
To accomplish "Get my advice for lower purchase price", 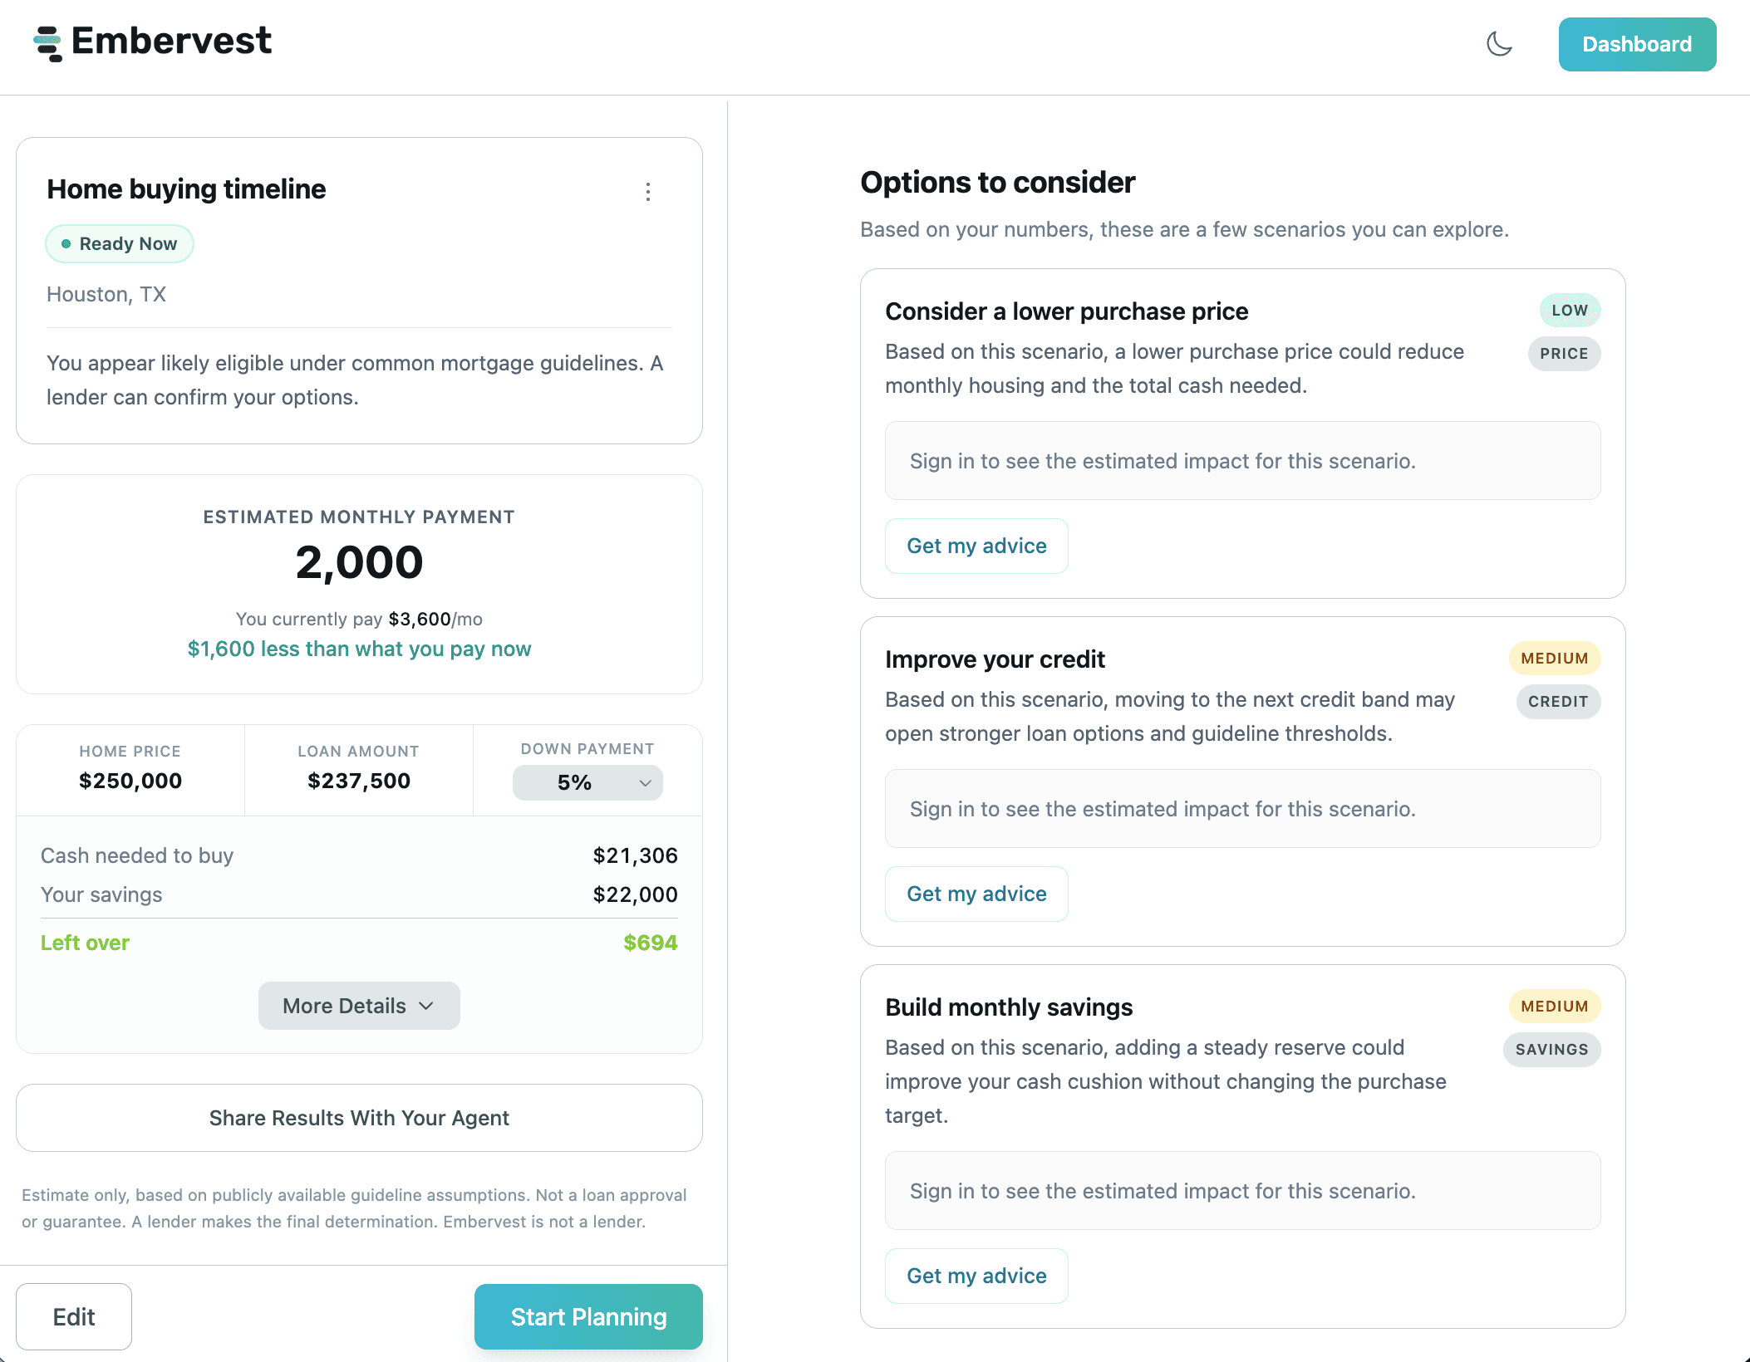I will [976, 546].
